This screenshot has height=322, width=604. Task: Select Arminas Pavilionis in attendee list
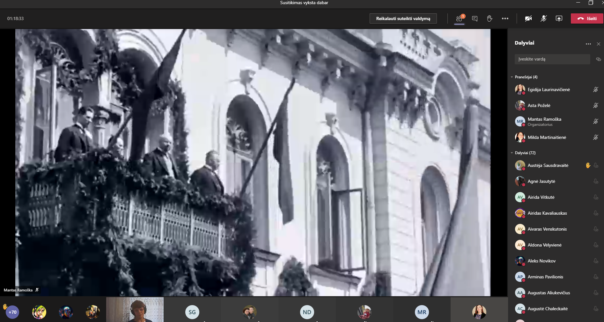click(x=556, y=277)
